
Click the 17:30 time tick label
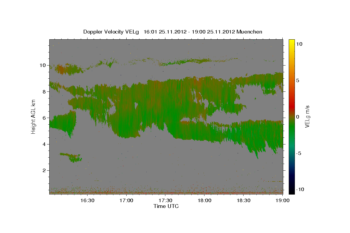166,200
